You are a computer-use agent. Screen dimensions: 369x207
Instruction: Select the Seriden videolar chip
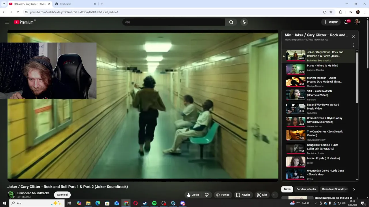pos(306,189)
